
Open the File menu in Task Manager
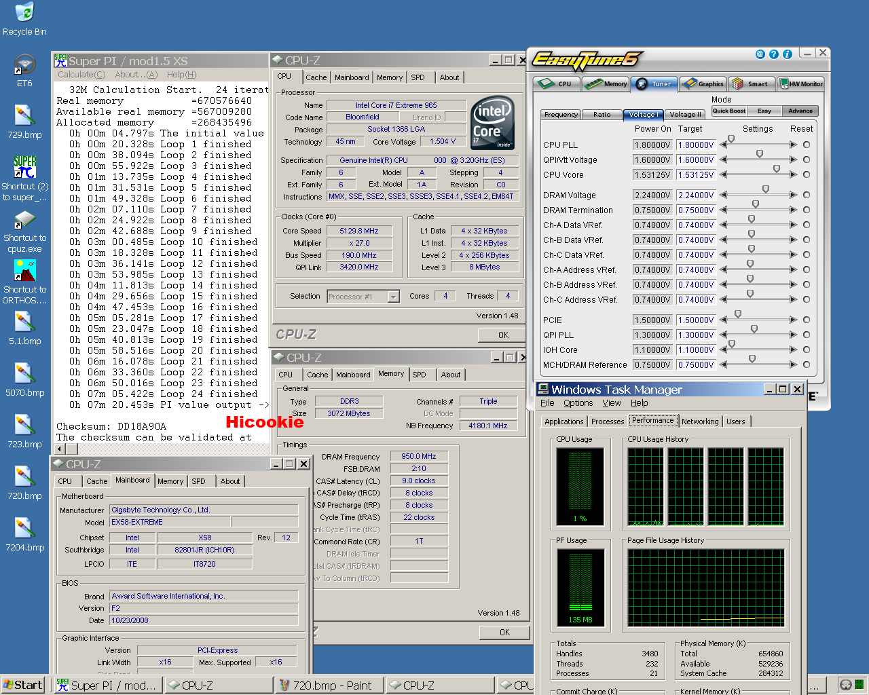tap(547, 403)
